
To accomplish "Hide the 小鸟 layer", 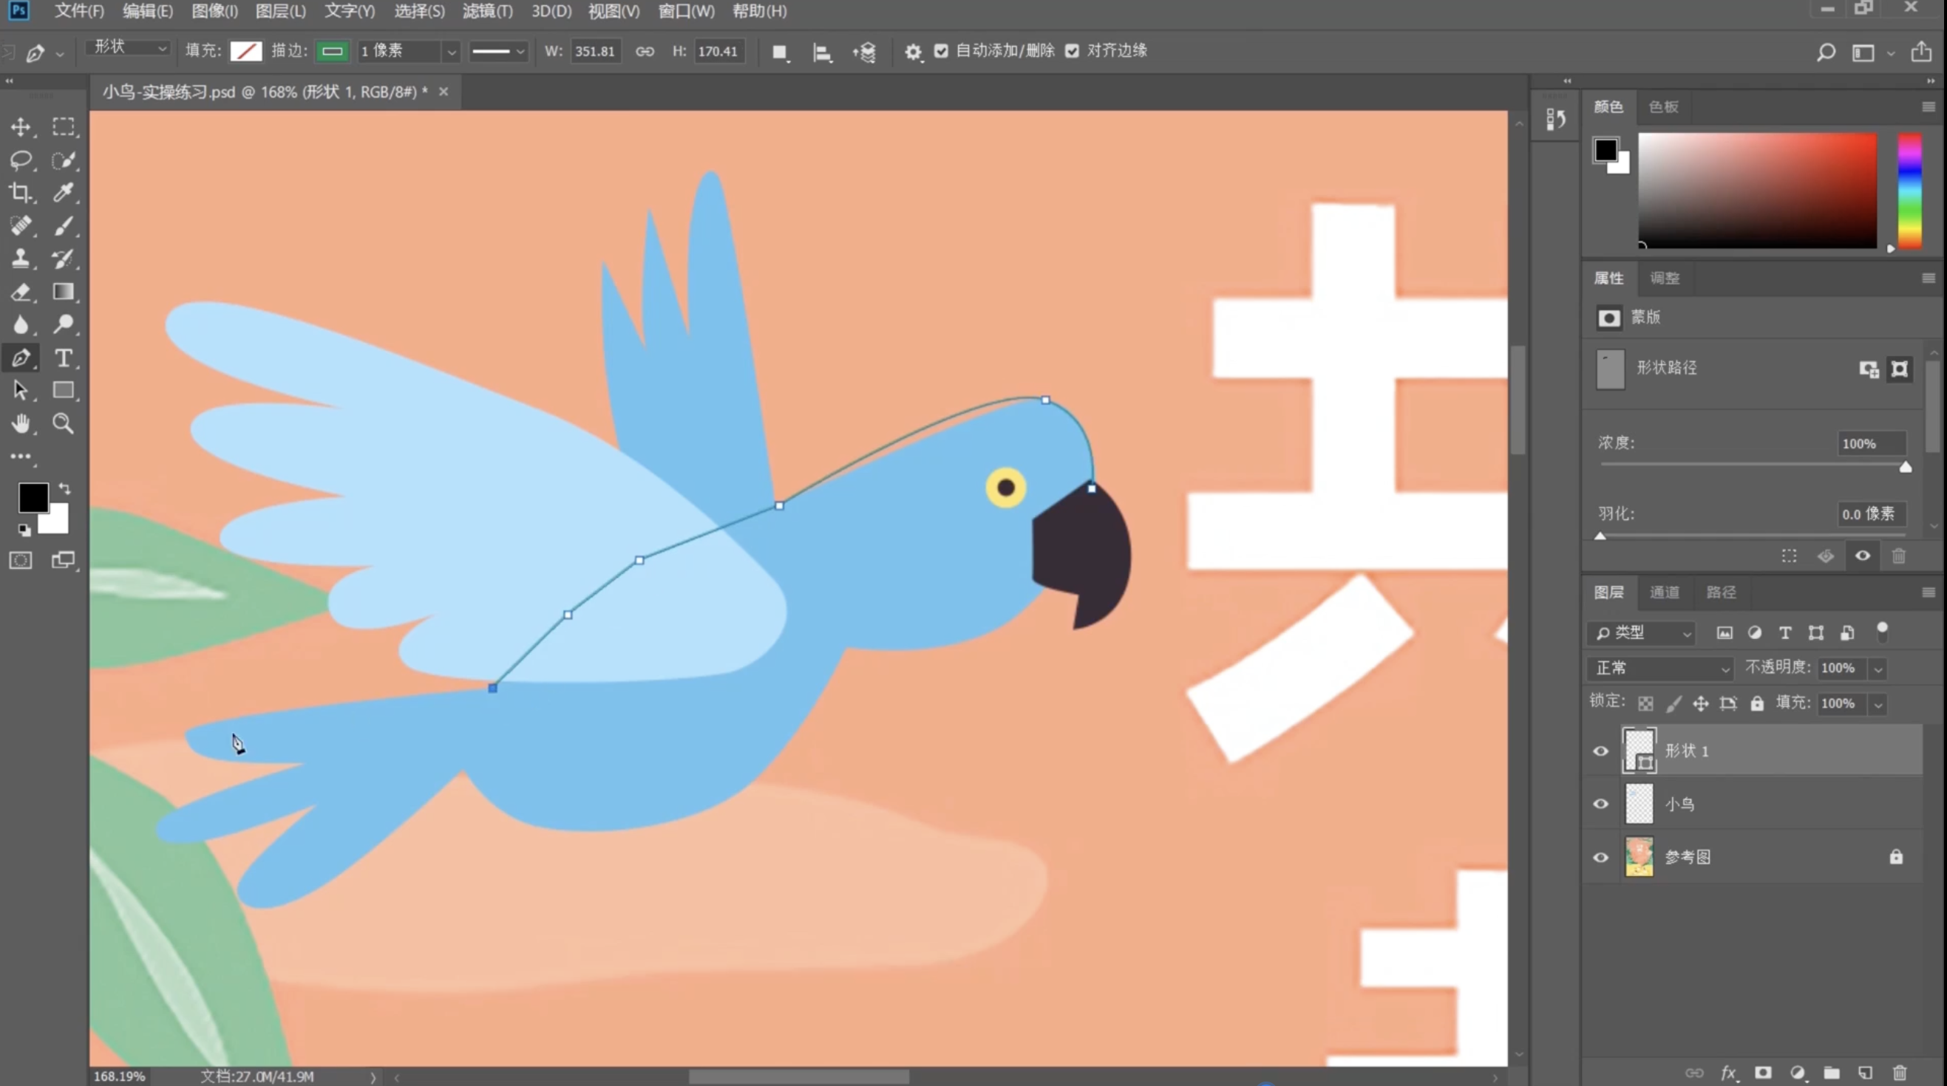I will tap(1600, 804).
